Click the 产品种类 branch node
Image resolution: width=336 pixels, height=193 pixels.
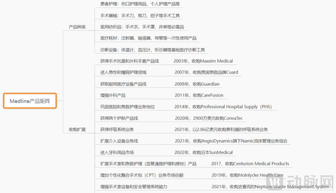(77, 27)
